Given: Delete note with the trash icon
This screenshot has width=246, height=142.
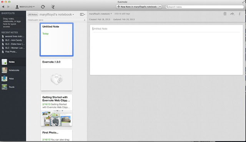Looking at the screenshot, I should pyautogui.click(x=225, y=14).
